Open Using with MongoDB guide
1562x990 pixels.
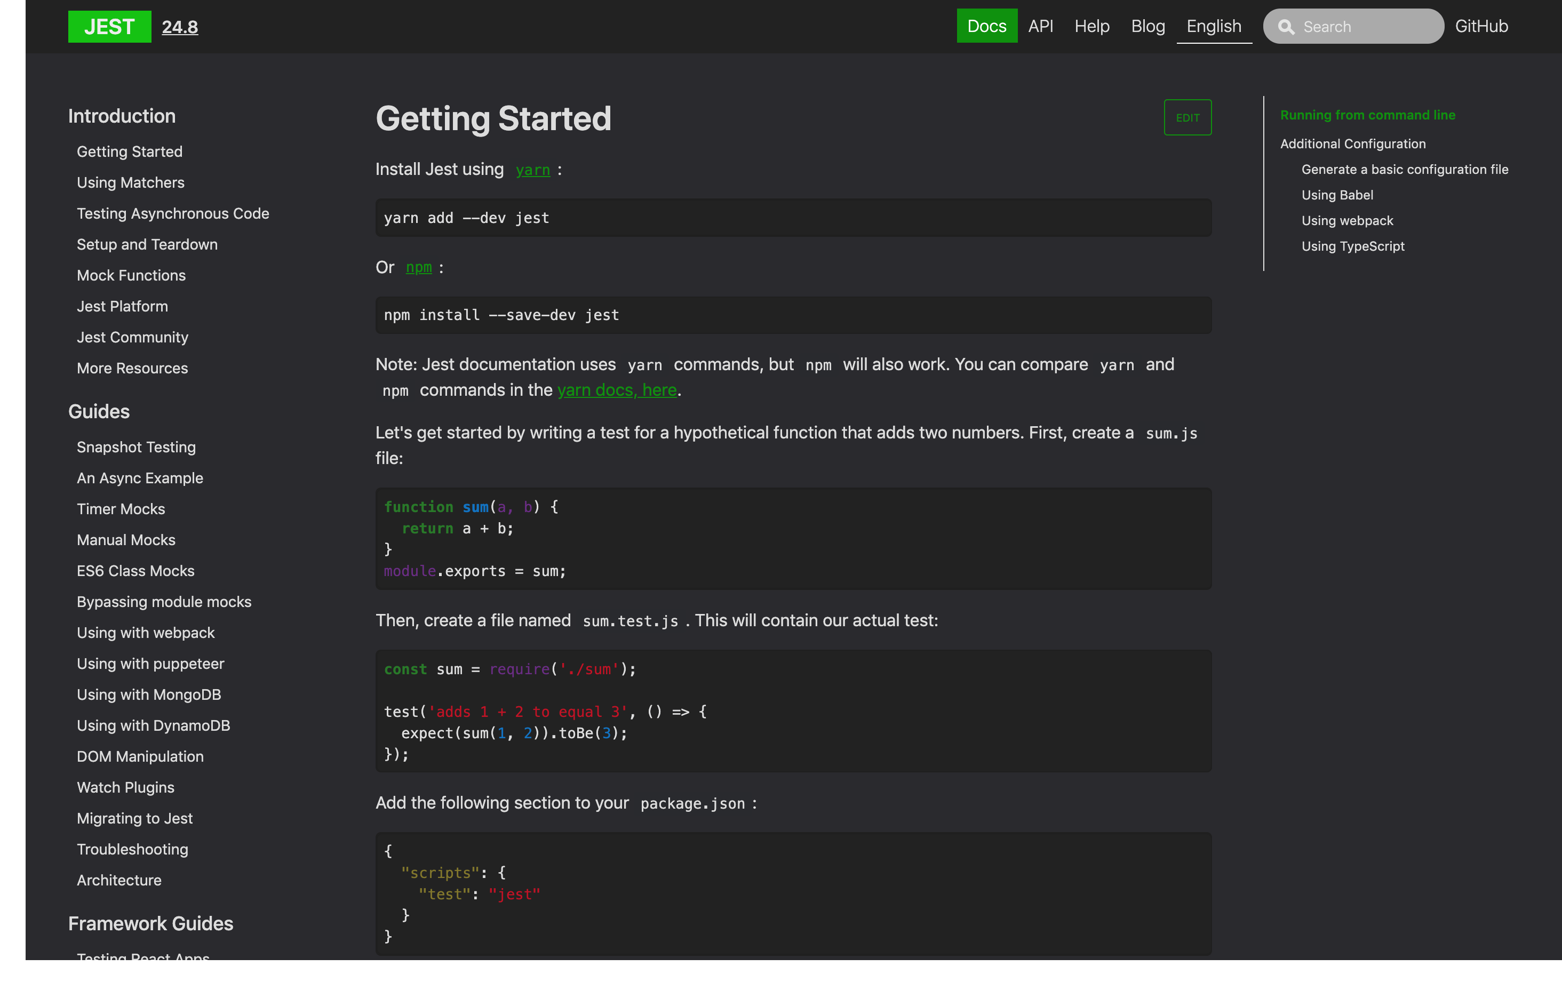pos(148,695)
